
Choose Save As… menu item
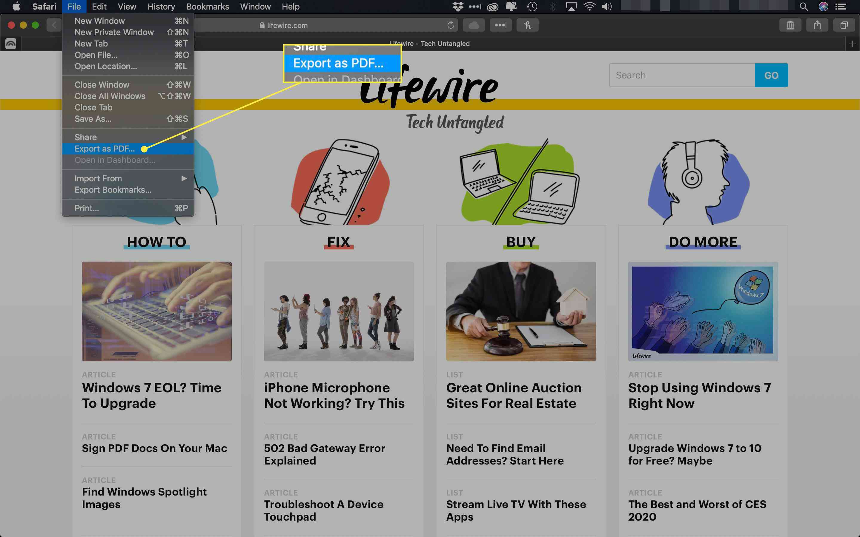pyautogui.click(x=128, y=119)
